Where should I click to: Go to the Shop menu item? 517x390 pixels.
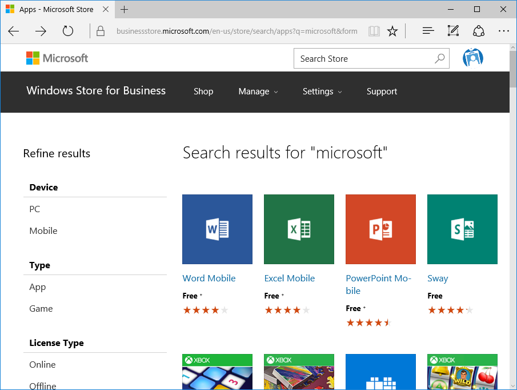[203, 91]
